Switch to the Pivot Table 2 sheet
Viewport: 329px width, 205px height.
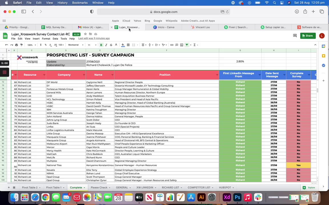(x=31, y=187)
